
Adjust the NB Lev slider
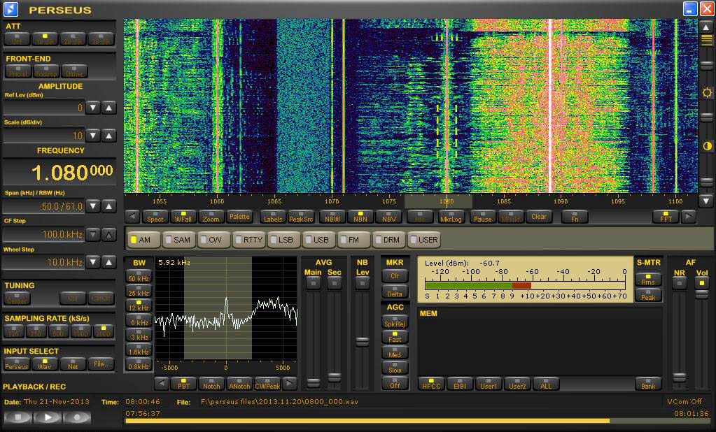click(362, 342)
